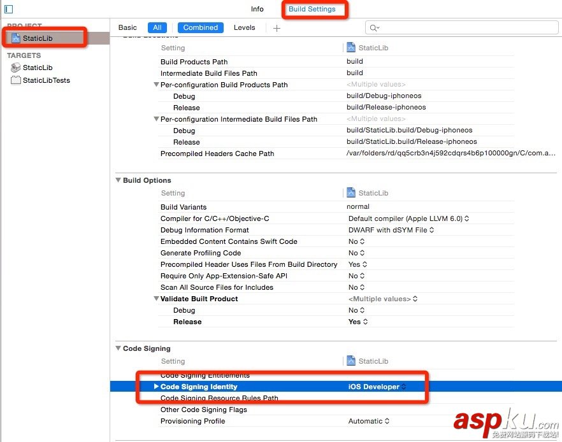This screenshot has width=562, height=442.
Task: Change Generate Profiling Code value
Action: click(356, 253)
